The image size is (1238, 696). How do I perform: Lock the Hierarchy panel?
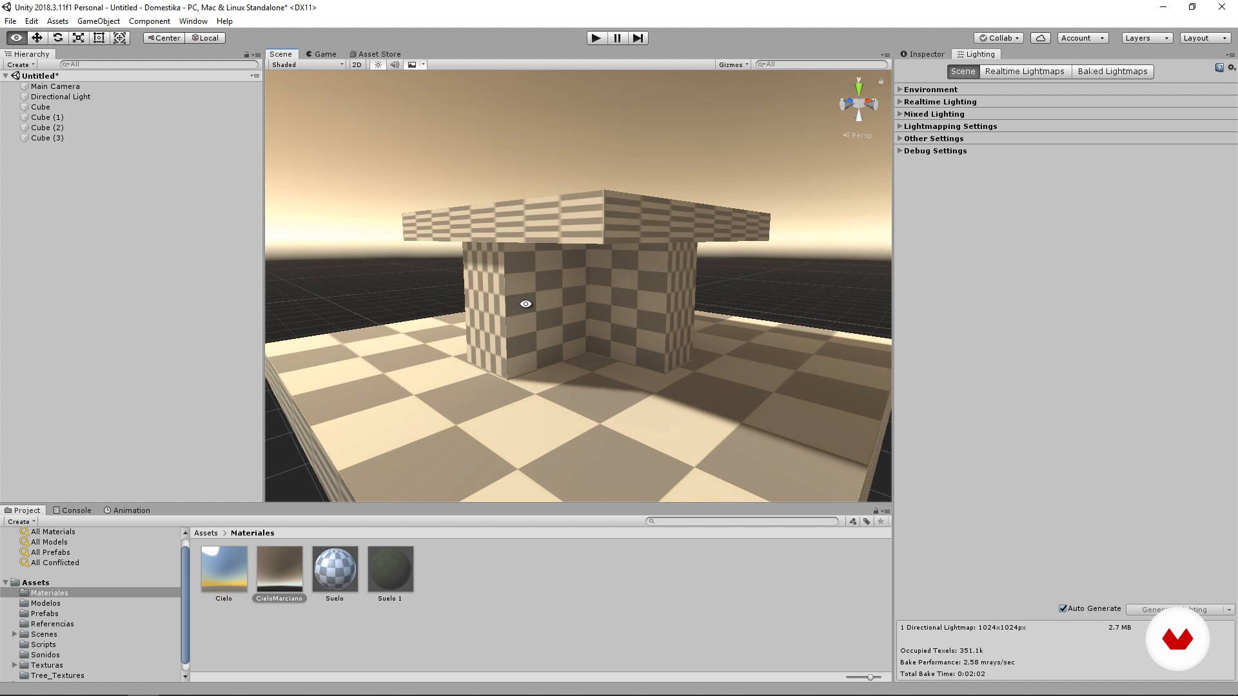[246, 55]
